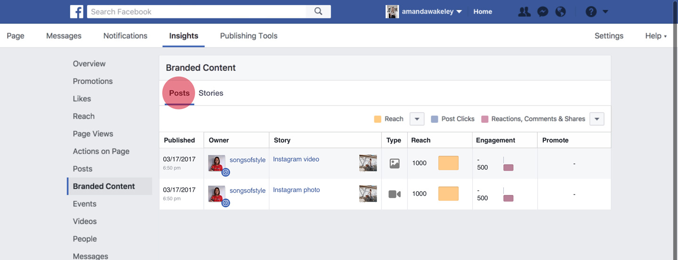Click the photo type icon in first row
This screenshot has width=678, height=260.
coord(395,163)
